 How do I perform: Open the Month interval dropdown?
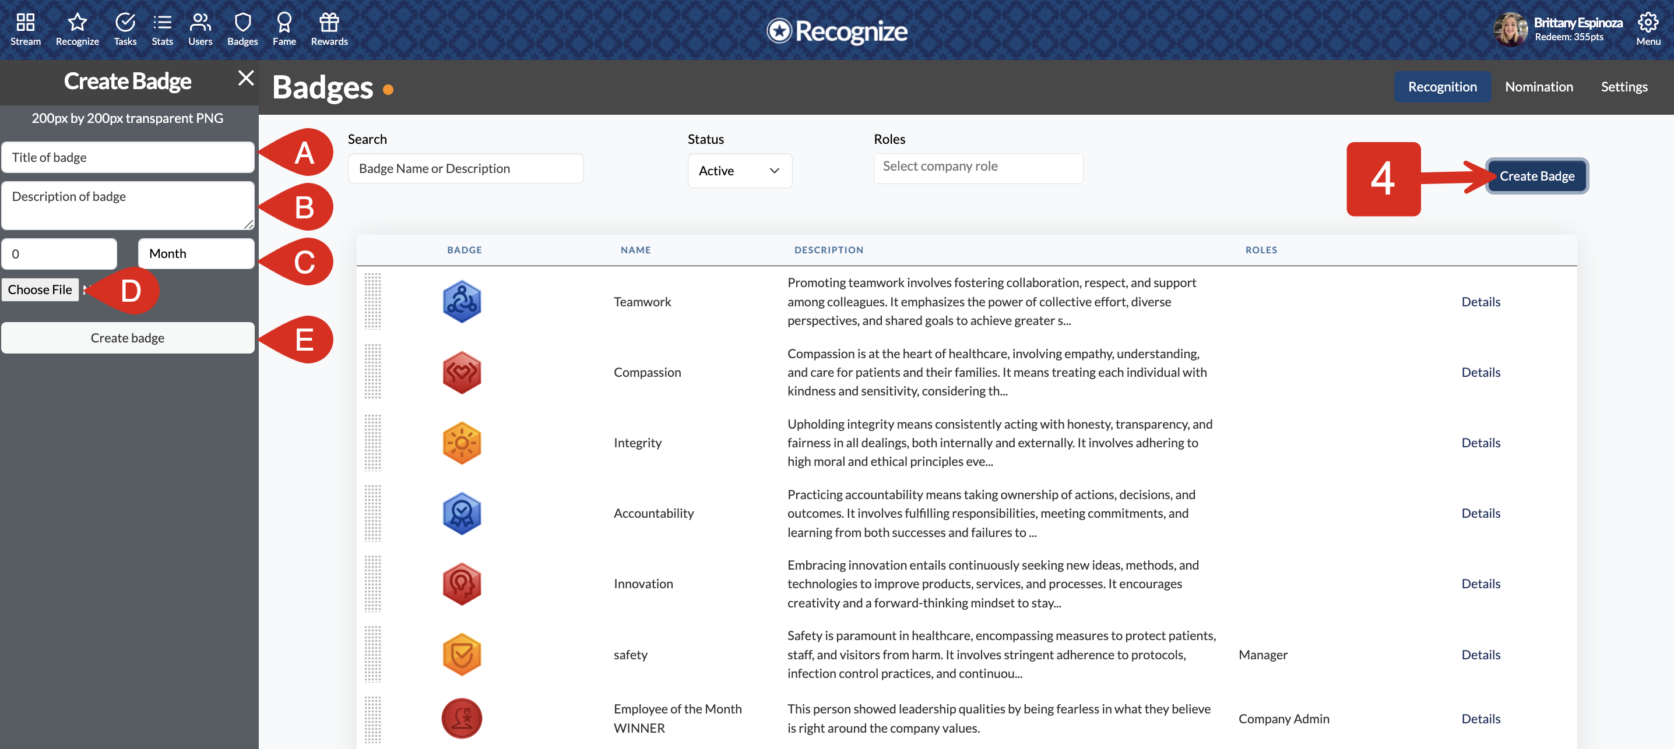coord(196,253)
